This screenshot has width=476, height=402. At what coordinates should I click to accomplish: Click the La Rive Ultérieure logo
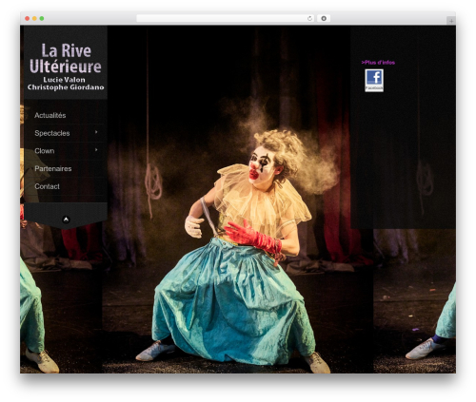pos(66,58)
